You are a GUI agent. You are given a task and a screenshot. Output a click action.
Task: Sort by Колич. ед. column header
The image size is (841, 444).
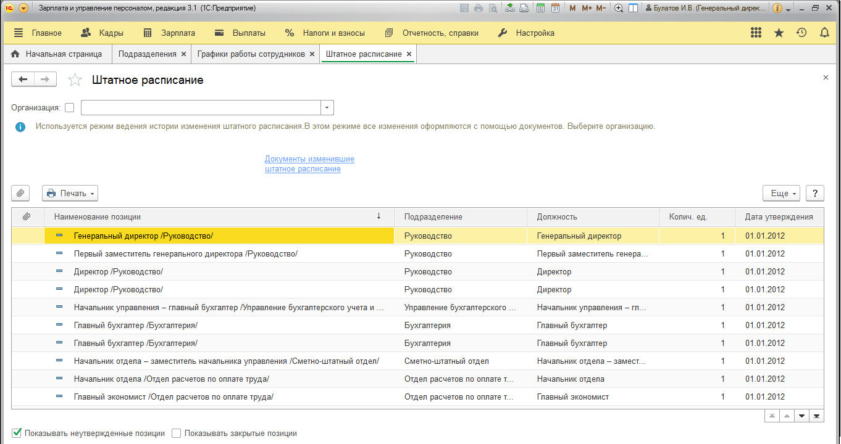[x=697, y=217]
